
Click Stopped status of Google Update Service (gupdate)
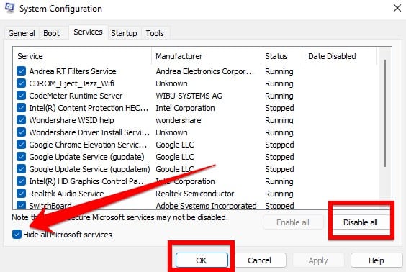coord(279,157)
